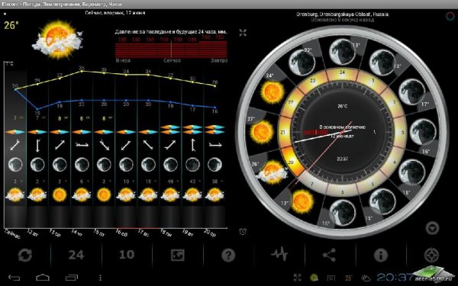Tap the moon icon beside 22° on dial
This screenshot has width=458, height=286.
pyautogui.click(x=302, y=63)
